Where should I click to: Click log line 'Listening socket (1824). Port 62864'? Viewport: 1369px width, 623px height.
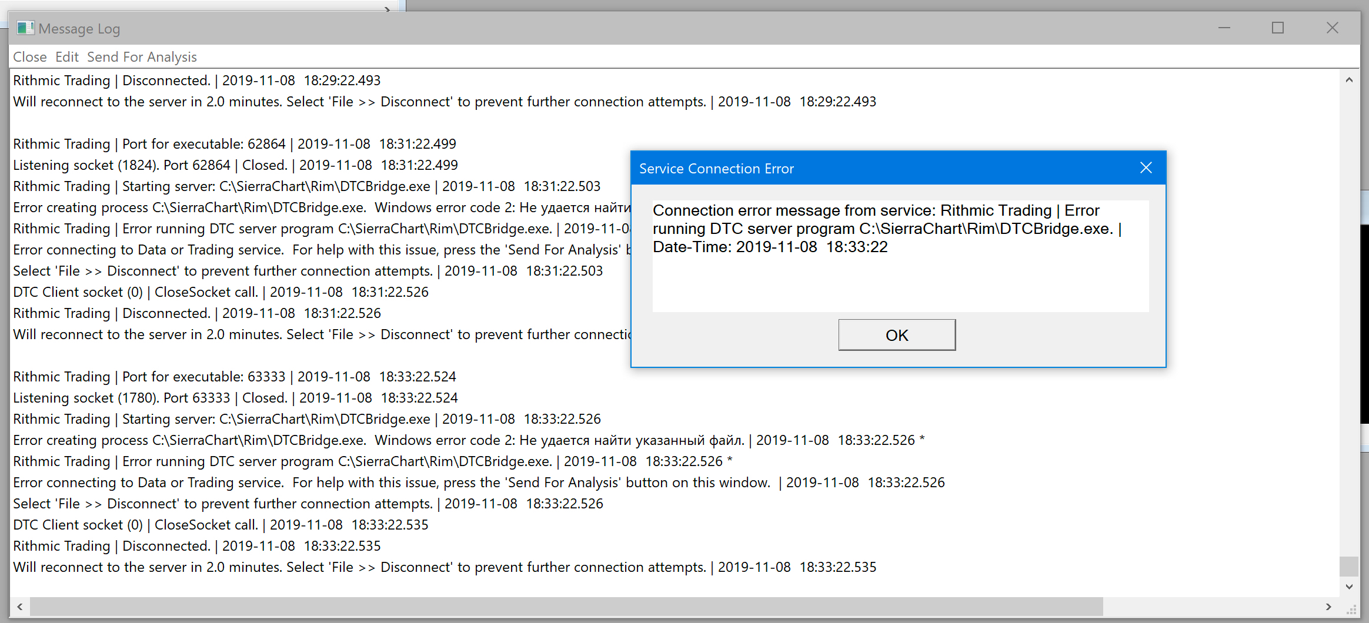[x=235, y=165]
